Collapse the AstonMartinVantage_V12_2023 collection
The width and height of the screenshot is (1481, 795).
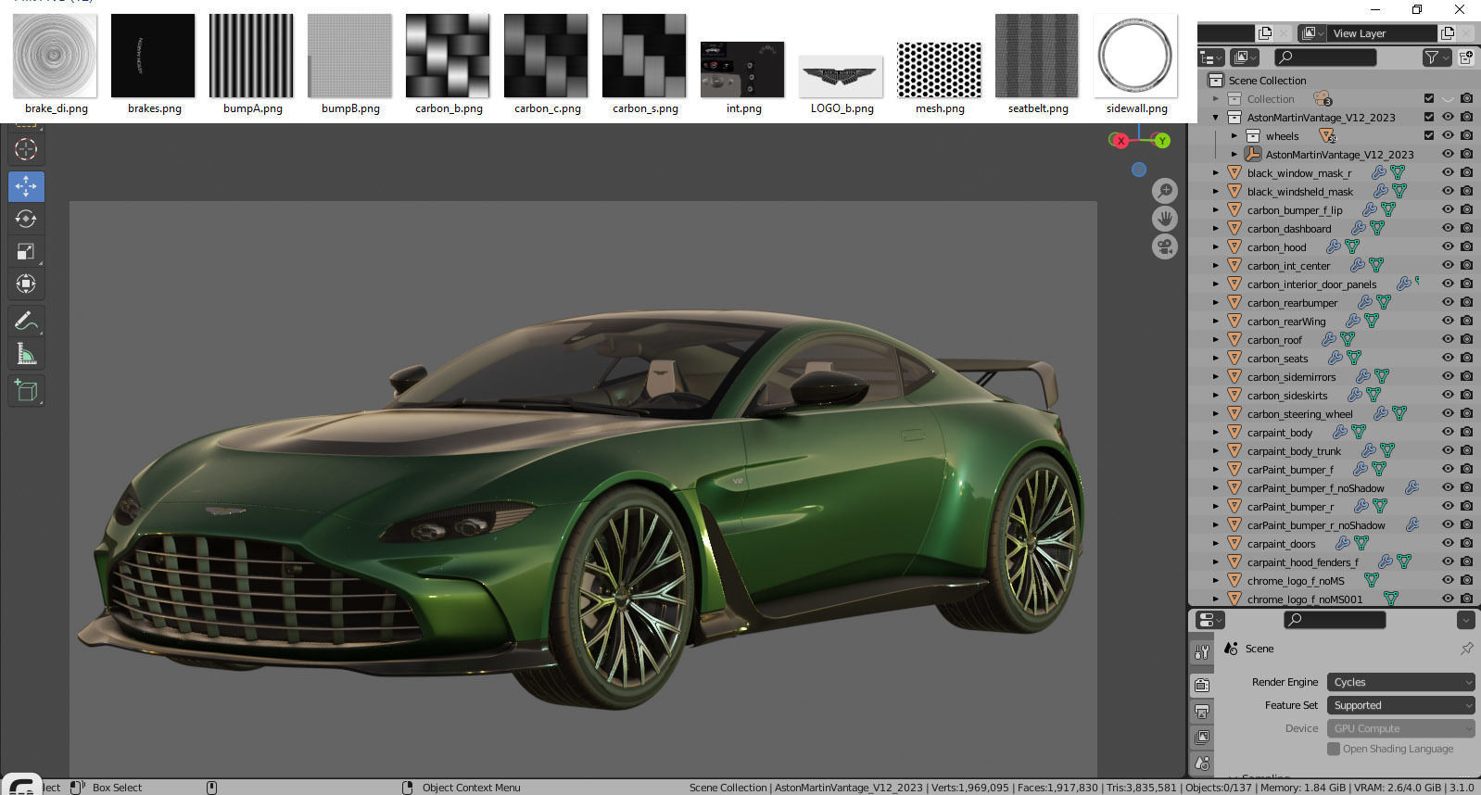(1216, 118)
